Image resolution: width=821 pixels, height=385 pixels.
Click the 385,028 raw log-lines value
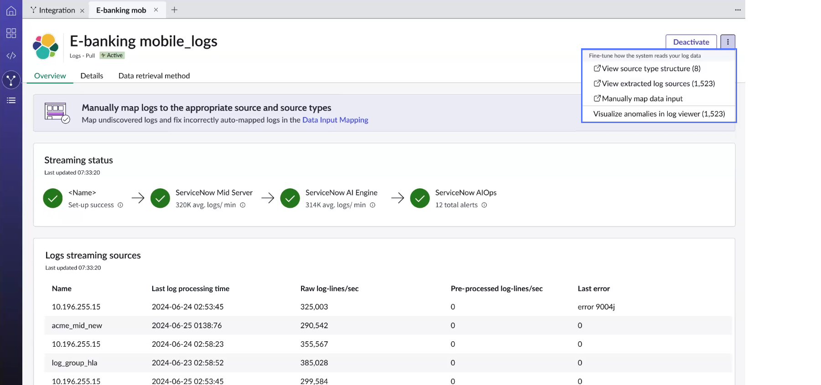(314, 363)
